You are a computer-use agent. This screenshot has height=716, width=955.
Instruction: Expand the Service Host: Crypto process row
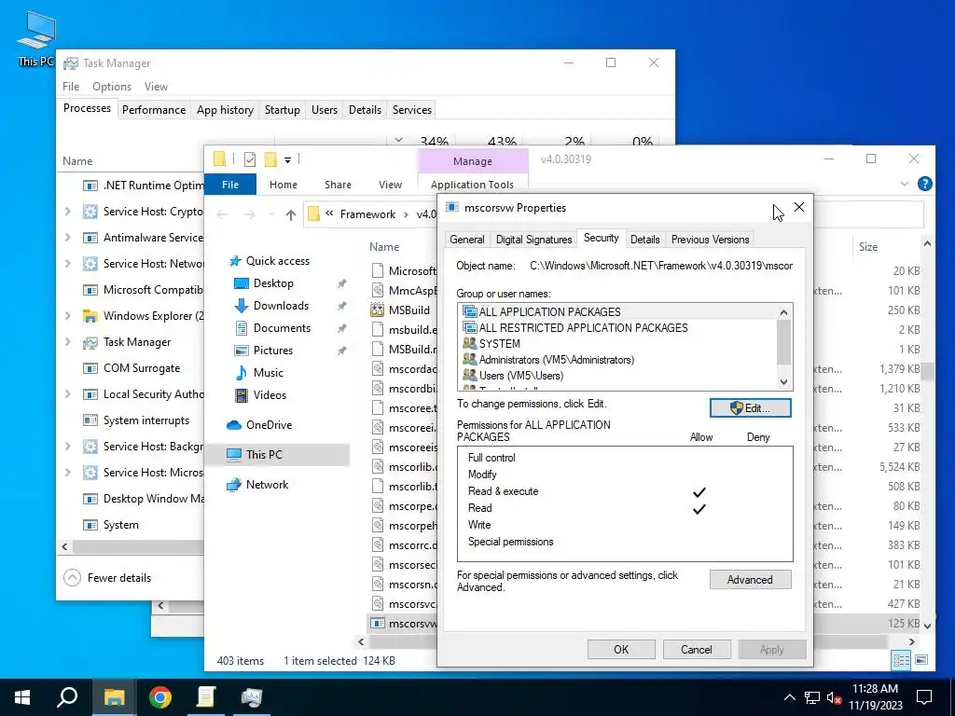67,212
